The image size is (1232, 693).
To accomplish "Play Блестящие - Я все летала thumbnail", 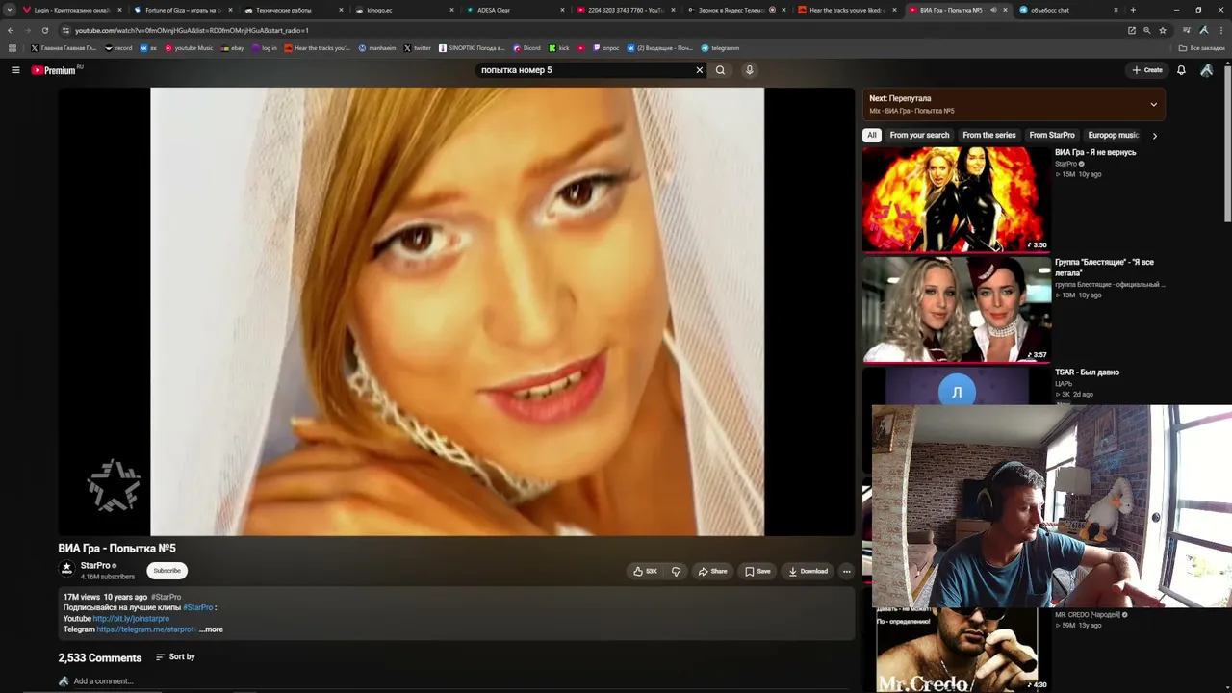I will [957, 309].
